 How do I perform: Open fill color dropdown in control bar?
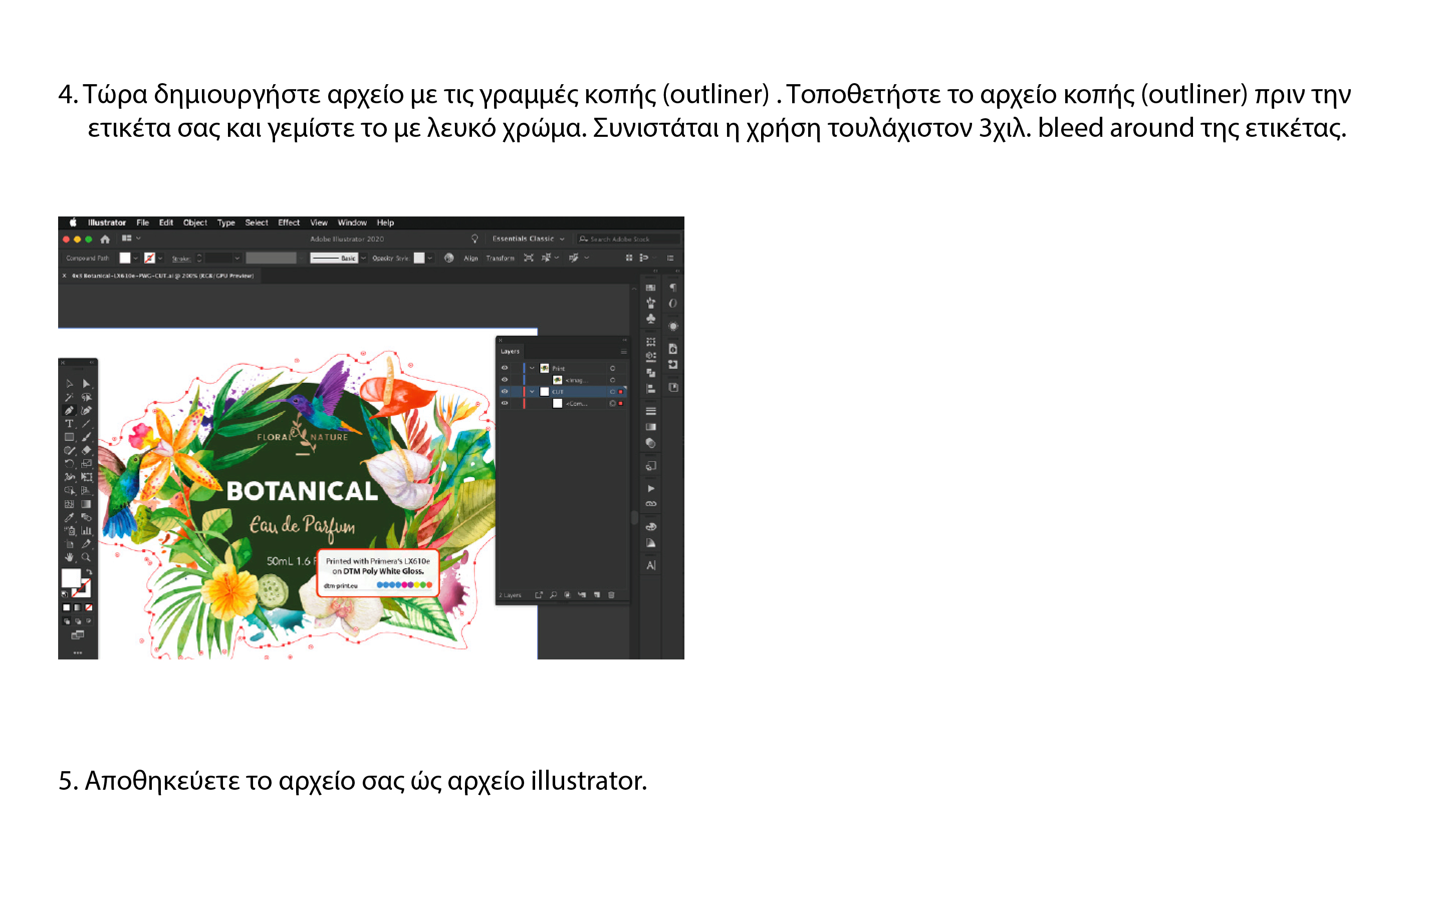(136, 258)
